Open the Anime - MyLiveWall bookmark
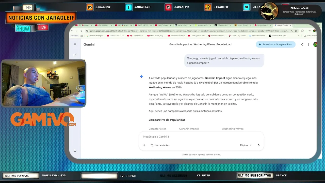 click(237, 36)
